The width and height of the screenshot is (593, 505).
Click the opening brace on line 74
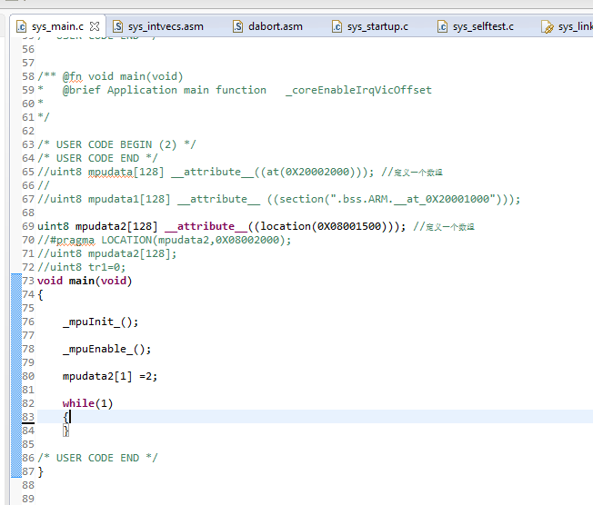pyautogui.click(x=40, y=294)
